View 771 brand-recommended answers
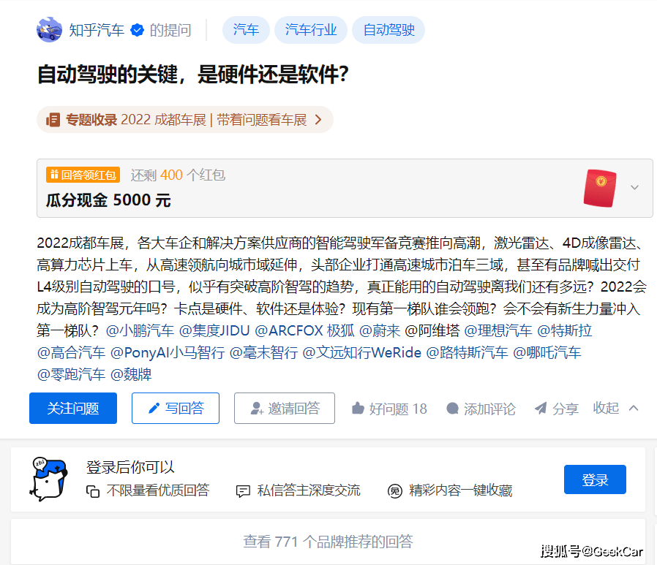 click(328, 542)
